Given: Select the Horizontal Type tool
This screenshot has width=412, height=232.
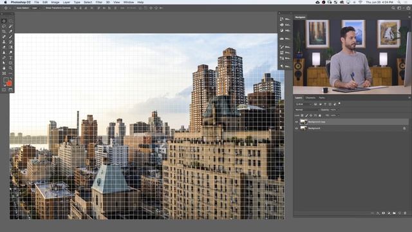Looking at the screenshot, I should [10, 58].
